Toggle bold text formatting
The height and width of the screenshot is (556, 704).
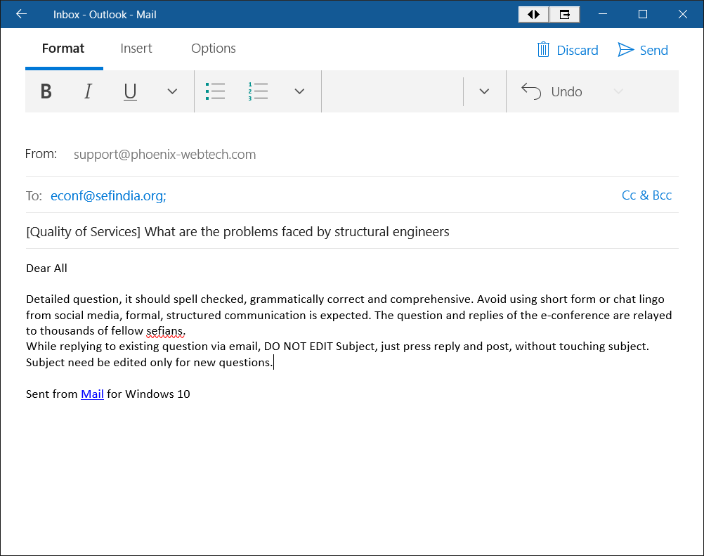tap(46, 91)
